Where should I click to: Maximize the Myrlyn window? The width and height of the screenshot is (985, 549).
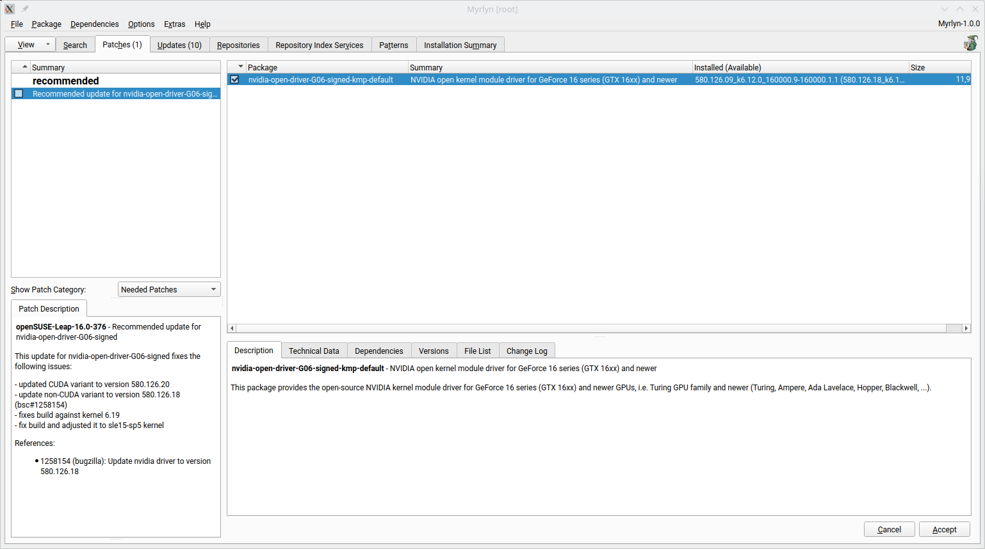pos(959,9)
